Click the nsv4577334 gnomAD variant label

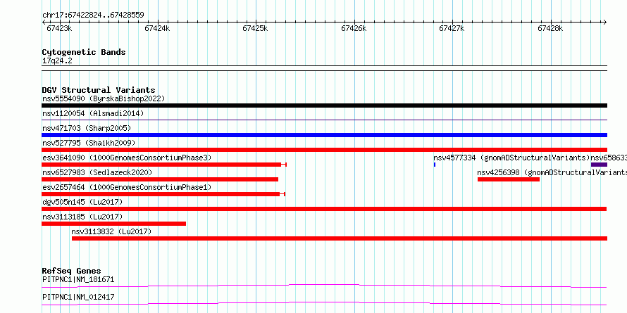click(x=512, y=158)
